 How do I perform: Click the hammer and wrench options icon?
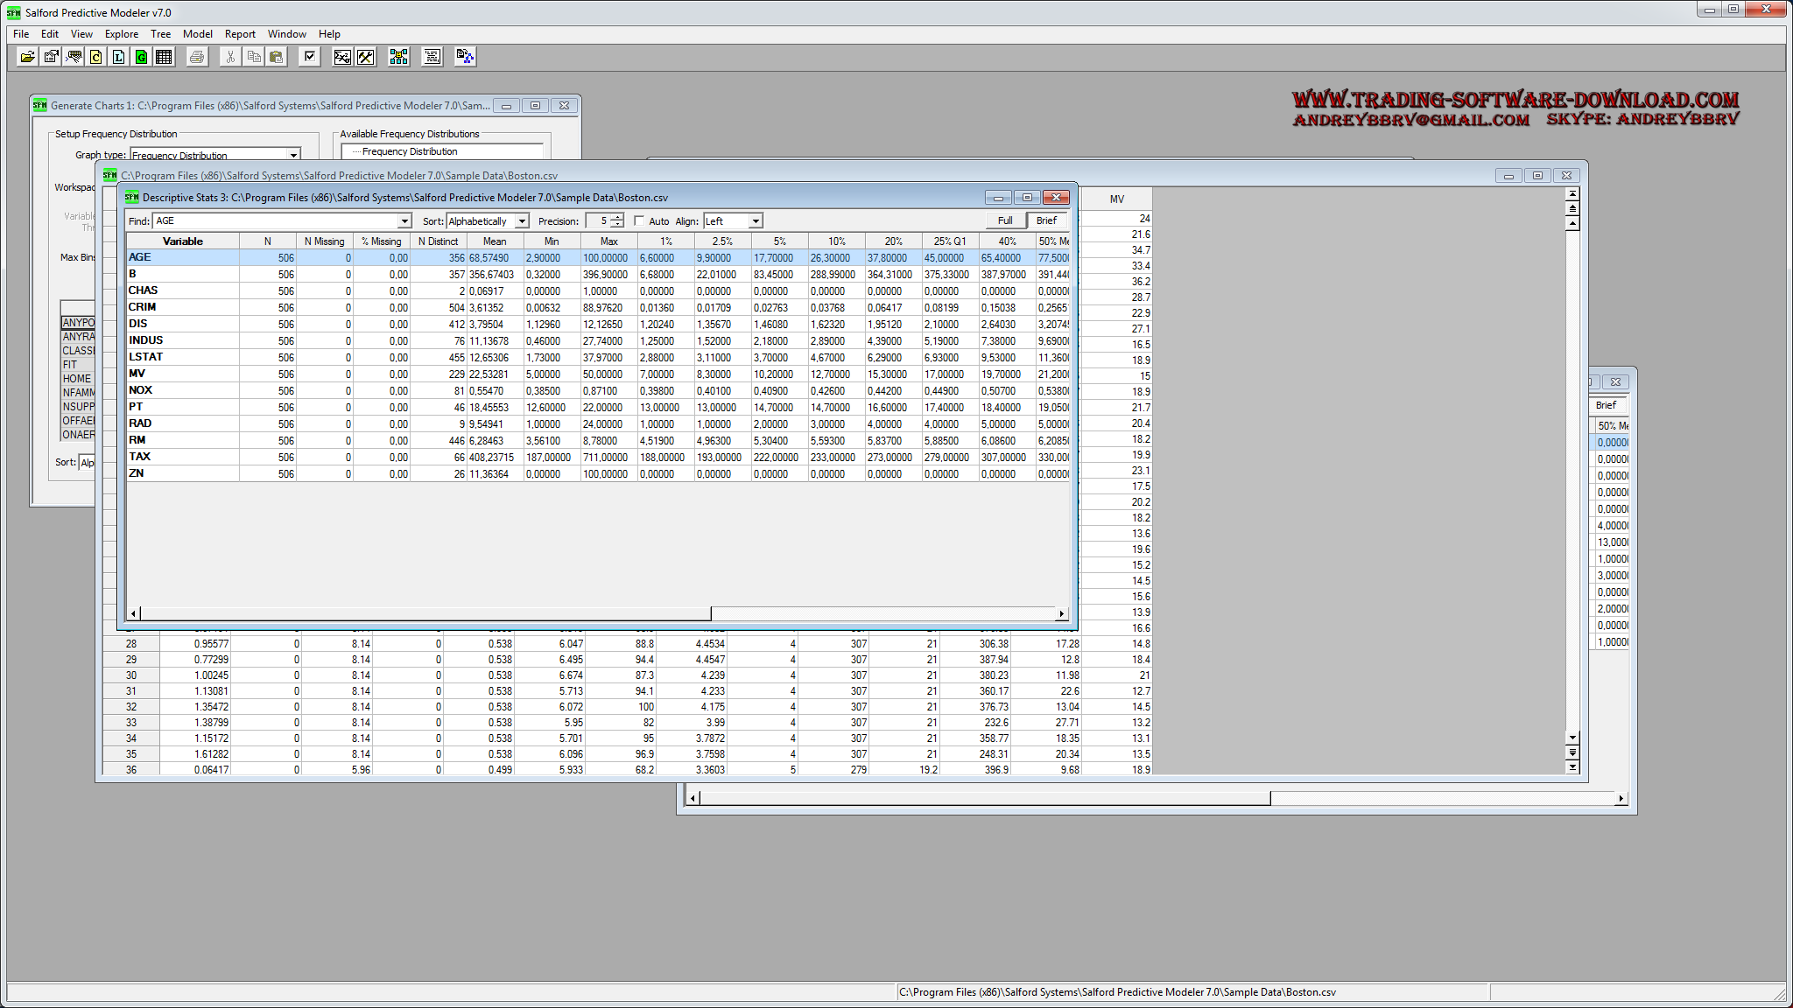pyautogui.click(x=366, y=57)
